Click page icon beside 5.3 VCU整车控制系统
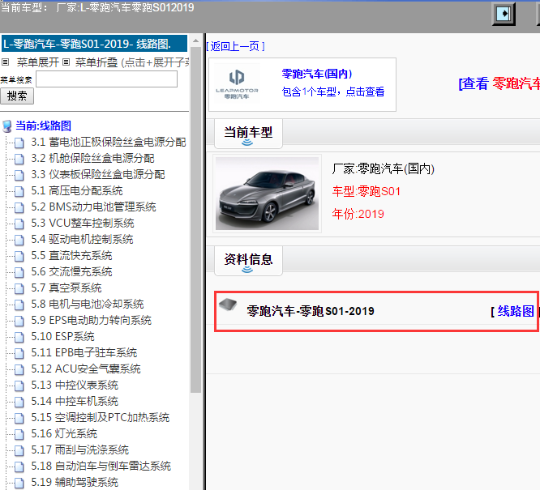The image size is (540, 490). [x=19, y=224]
